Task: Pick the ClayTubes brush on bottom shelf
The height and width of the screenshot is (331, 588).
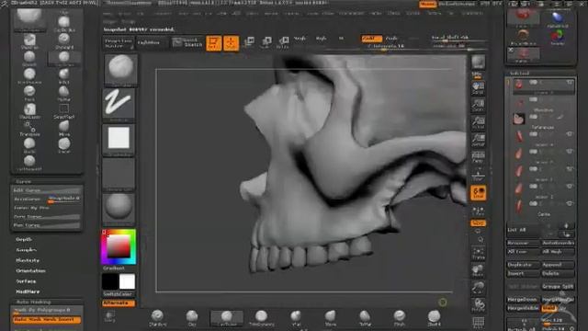Action: click(227, 318)
